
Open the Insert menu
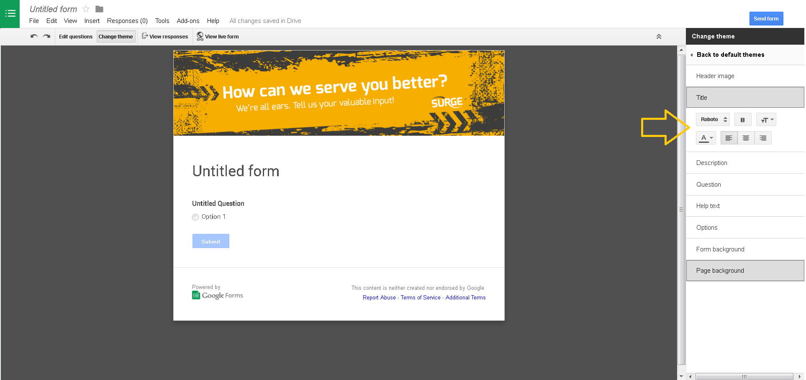pos(92,21)
